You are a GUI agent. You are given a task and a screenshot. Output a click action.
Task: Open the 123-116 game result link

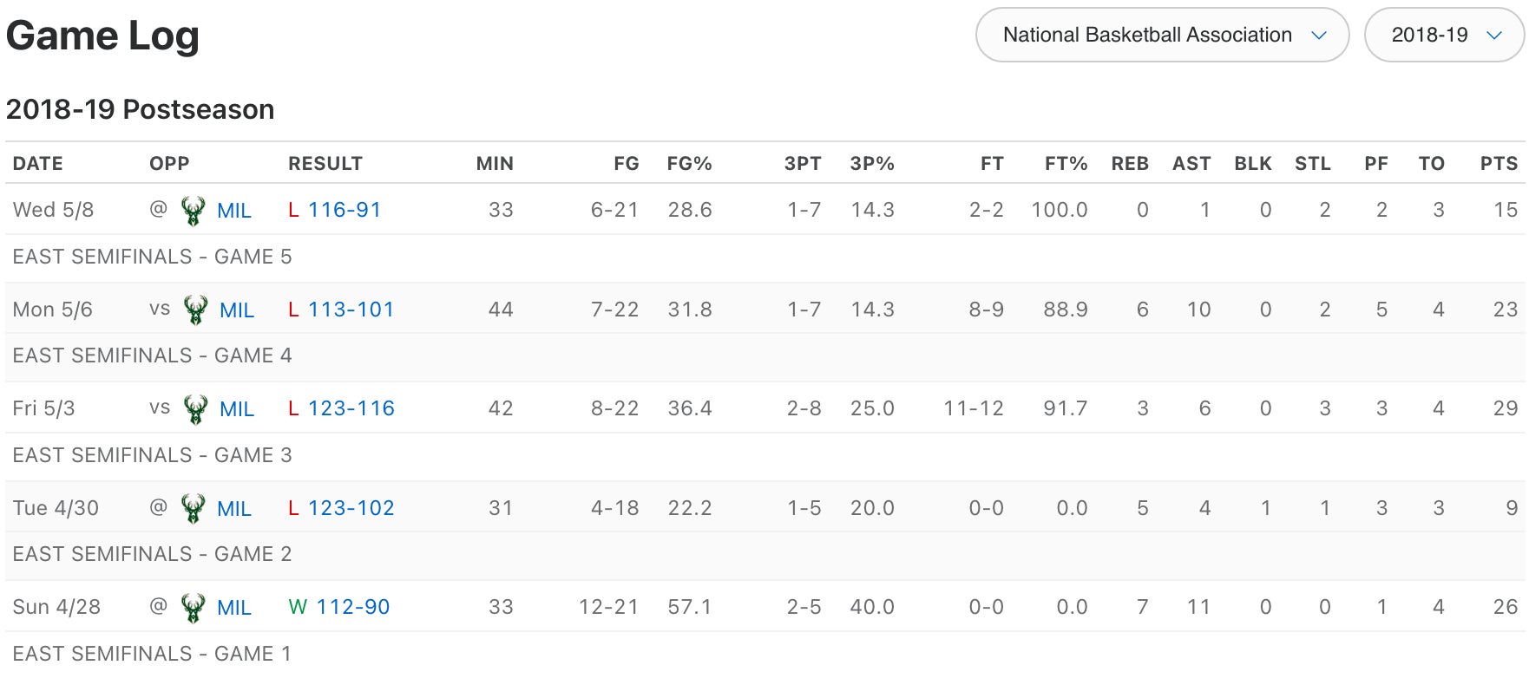tap(351, 408)
